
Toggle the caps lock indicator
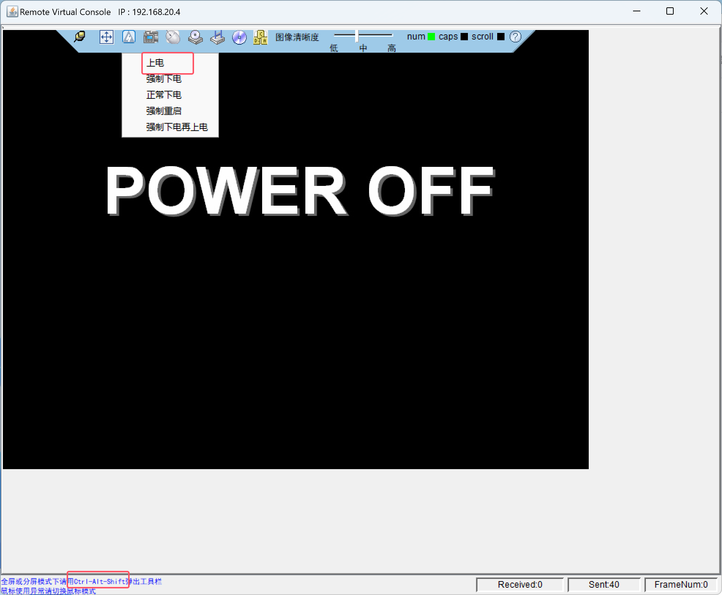[x=464, y=37]
